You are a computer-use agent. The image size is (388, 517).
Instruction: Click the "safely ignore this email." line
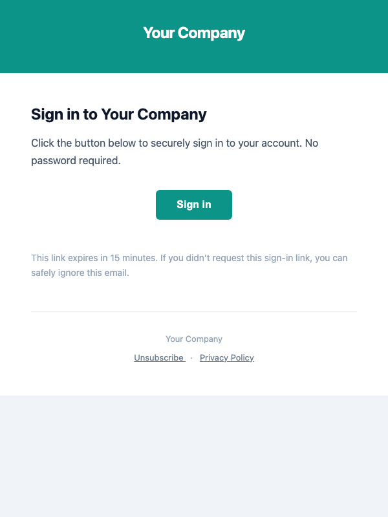coord(80,273)
